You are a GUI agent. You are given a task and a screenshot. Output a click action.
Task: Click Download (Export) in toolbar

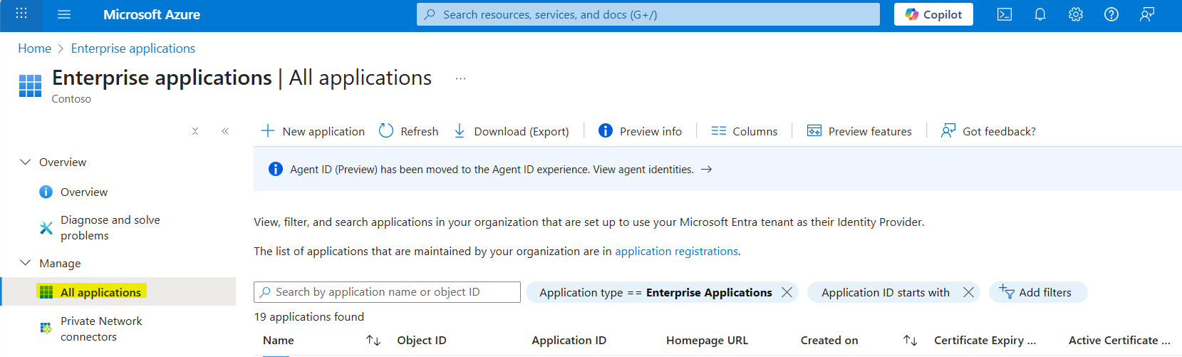click(512, 131)
